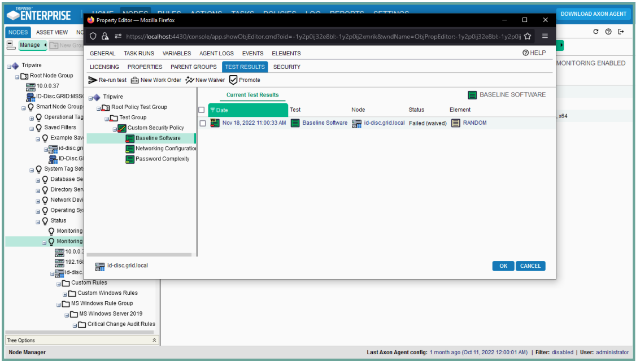Open Firefox hamburger menu
This screenshot has width=636, height=361.
point(544,36)
